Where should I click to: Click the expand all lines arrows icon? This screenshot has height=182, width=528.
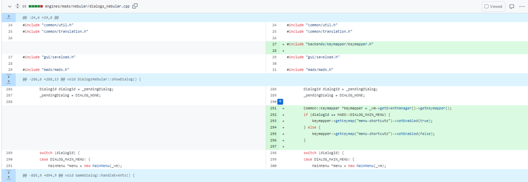click(16, 6)
